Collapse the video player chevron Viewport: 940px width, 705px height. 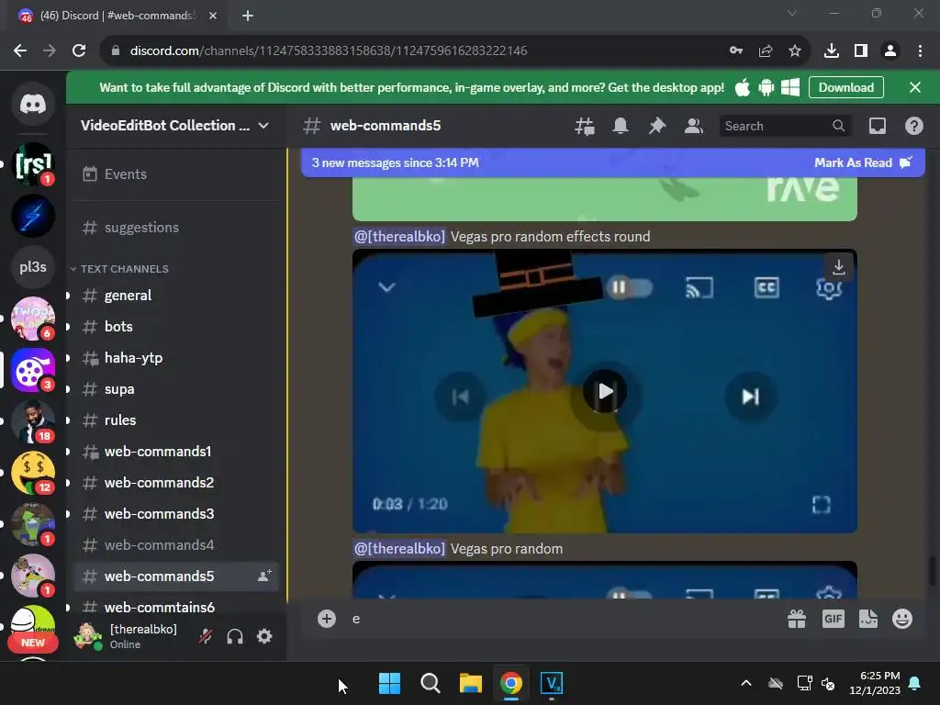pos(386,287)
